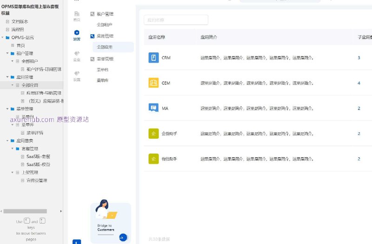This screenshot has width=372, height=244.
Task: Open 应用详情-导航管理 page in tree
Action: click(44, 93)
